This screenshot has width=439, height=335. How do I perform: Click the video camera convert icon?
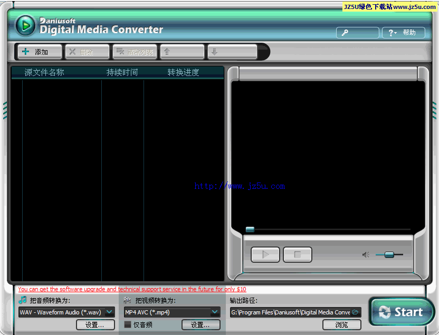[x=127, y=300]
